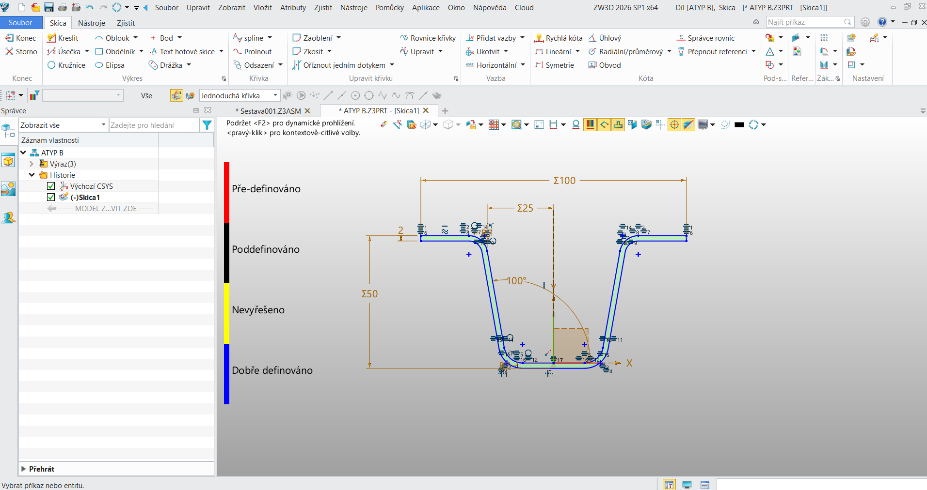927x490 pixels.
Task: Click Konec to exit the sketch
Action: (x=21, y=38)
